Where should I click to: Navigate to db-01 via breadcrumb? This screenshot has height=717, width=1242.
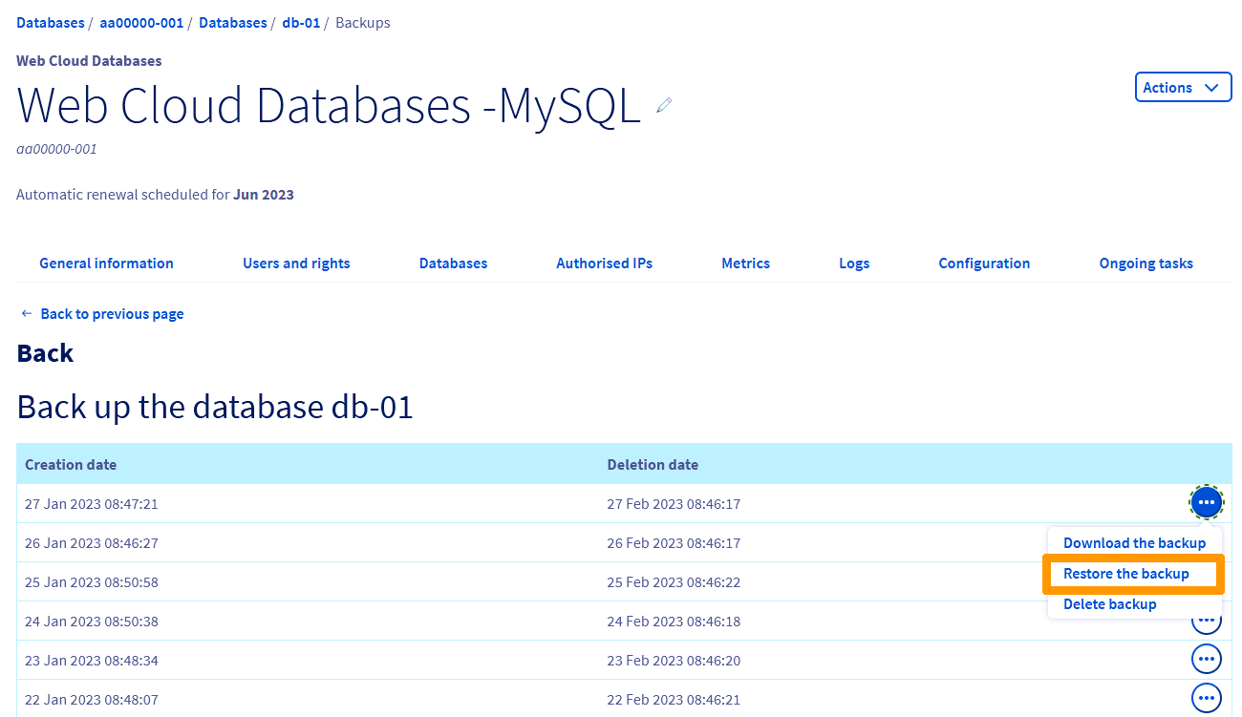pos(301,22)
